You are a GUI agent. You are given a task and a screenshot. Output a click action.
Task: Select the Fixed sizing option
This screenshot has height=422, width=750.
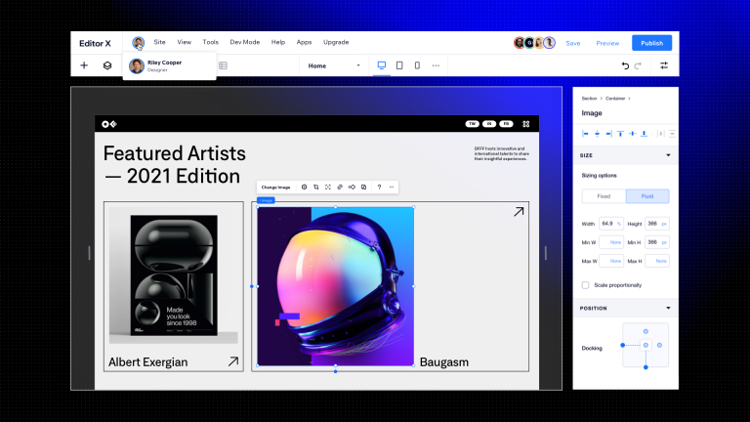point(604,196)
